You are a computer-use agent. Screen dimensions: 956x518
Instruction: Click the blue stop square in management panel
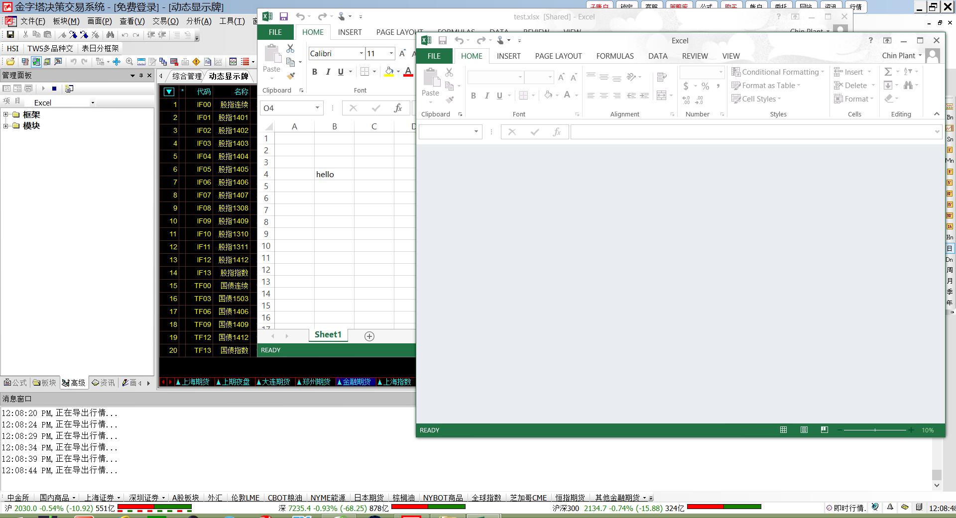click(54, 89)
